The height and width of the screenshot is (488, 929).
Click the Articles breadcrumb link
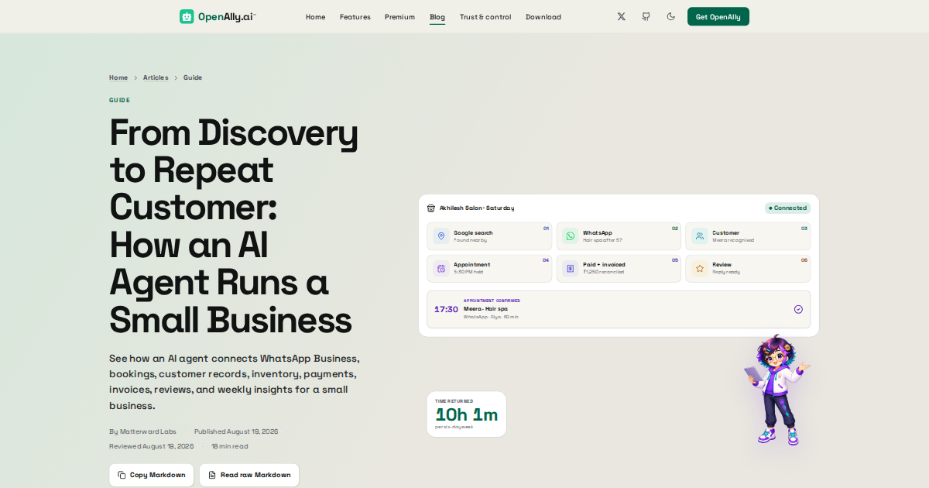tap(156, 77)
